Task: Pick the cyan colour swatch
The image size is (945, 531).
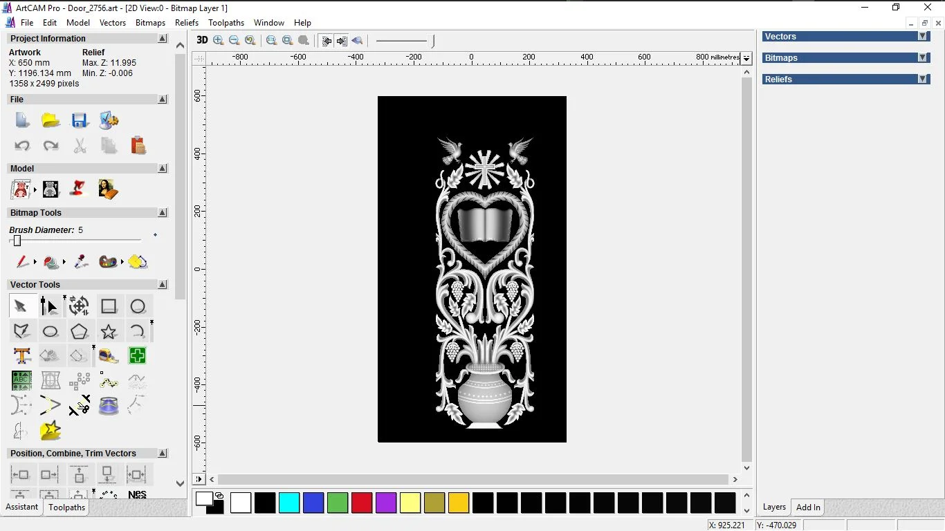Action: tap(289, 503)
